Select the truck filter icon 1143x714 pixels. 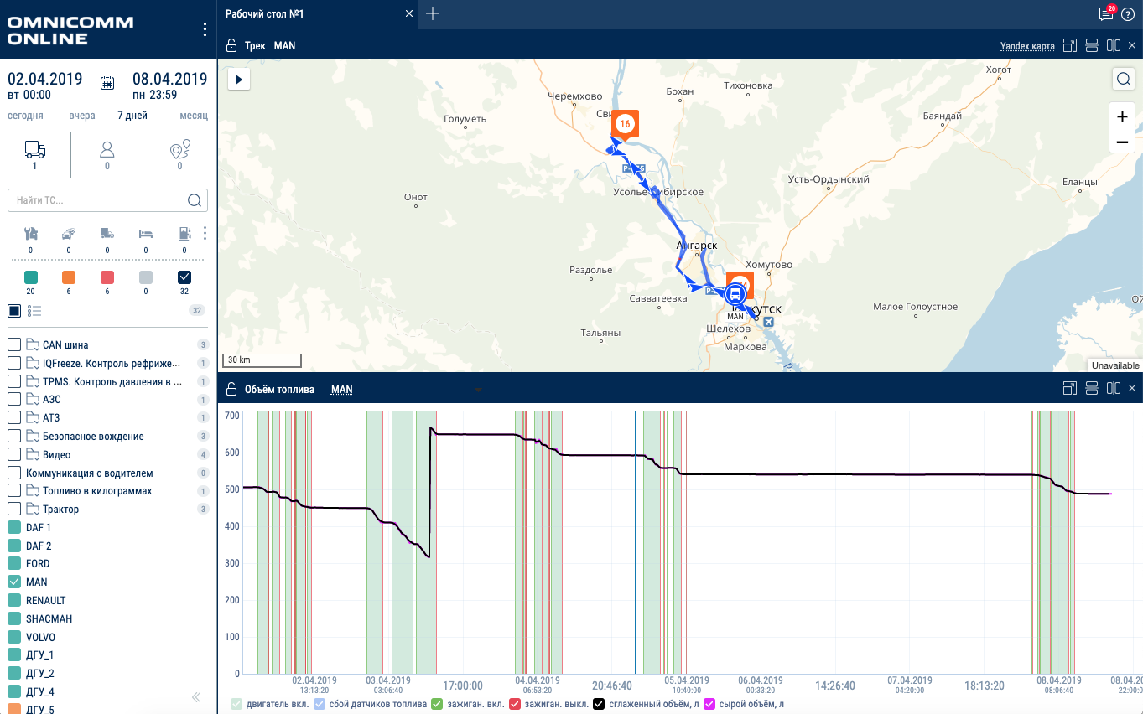pos(107,233)
